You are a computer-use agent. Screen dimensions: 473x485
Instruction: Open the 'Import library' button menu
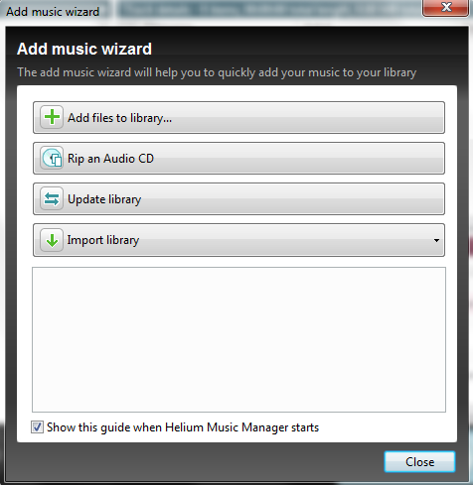(238, 240)
